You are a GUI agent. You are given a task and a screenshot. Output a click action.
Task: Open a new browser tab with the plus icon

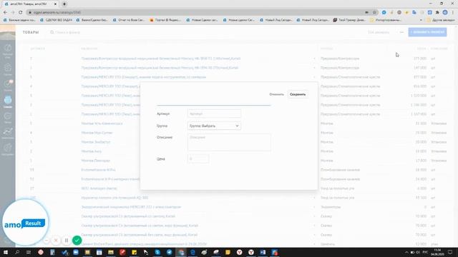point(64,4)
